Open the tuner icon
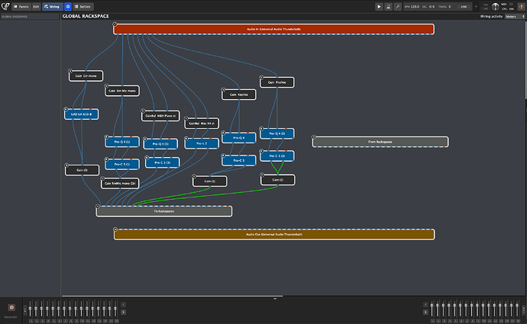This screenshot has height=324, width=527. coord(398,6)
